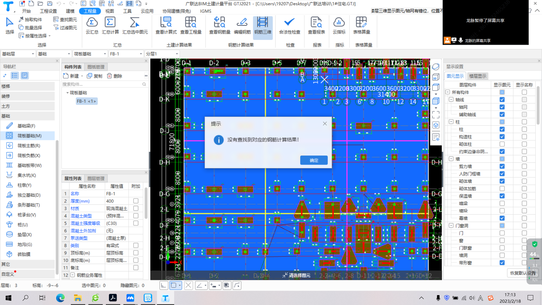Image resolution: width=542 pixels, height=305 pixels.
Task: Switch to the 建模 ribbon tab
Action: [x=70, y=11]
